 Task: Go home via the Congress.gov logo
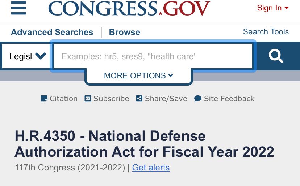pyautogui.click(x=129, y=9)
